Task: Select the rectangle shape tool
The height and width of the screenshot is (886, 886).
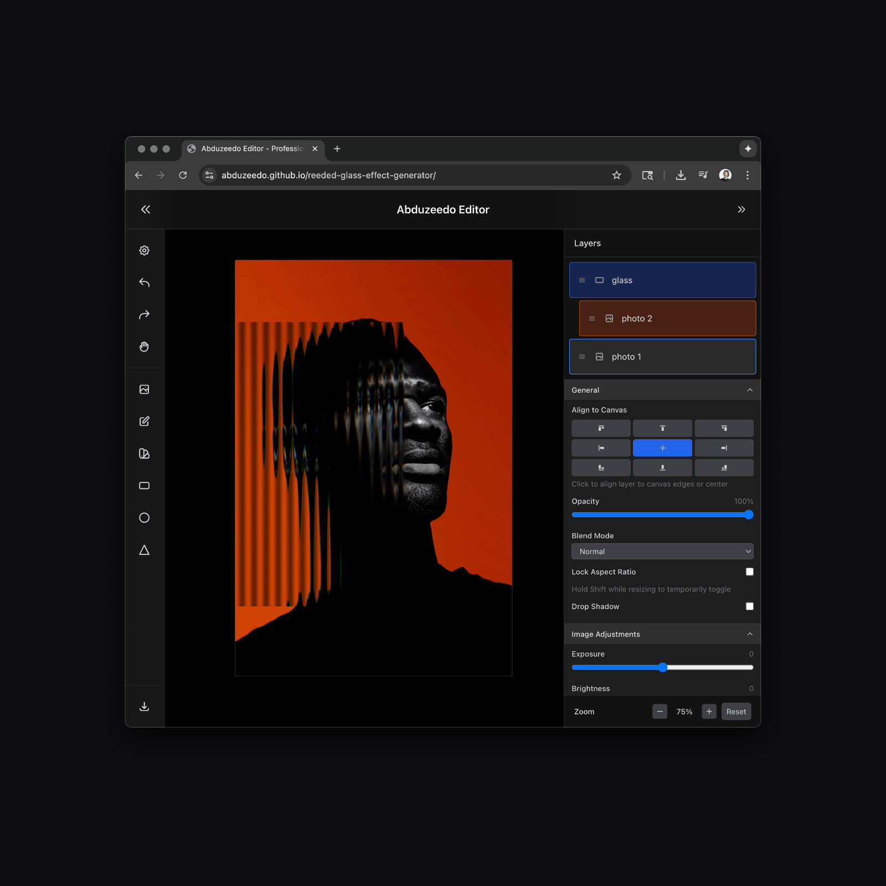Action: 144,486
